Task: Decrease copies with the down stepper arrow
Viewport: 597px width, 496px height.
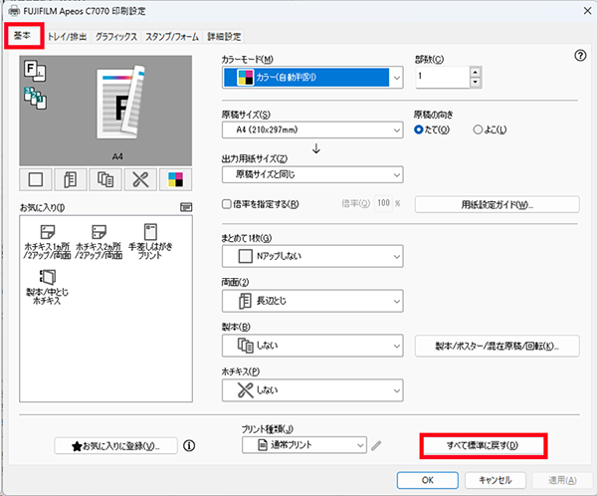Action: click(475, 82)
